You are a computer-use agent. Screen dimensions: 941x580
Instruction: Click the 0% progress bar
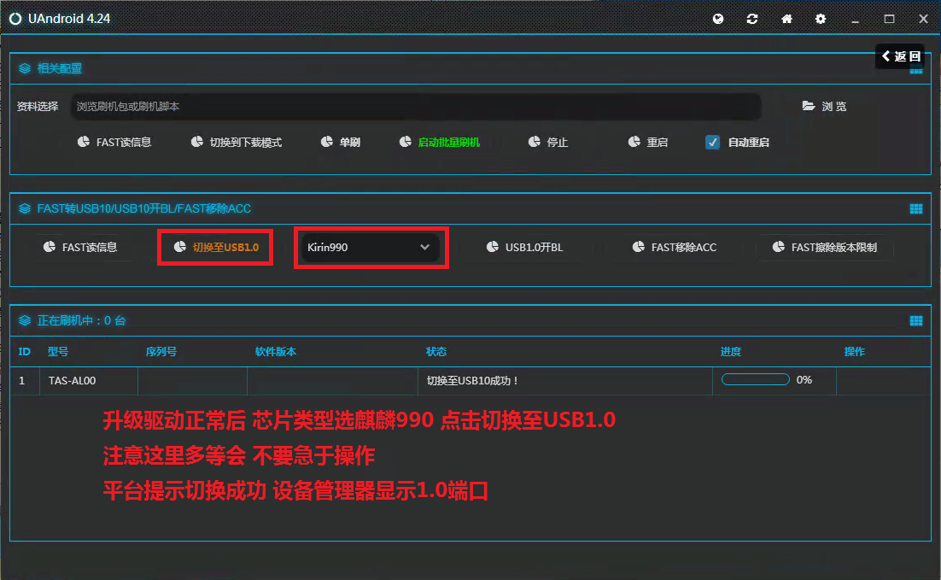[755, 379]
